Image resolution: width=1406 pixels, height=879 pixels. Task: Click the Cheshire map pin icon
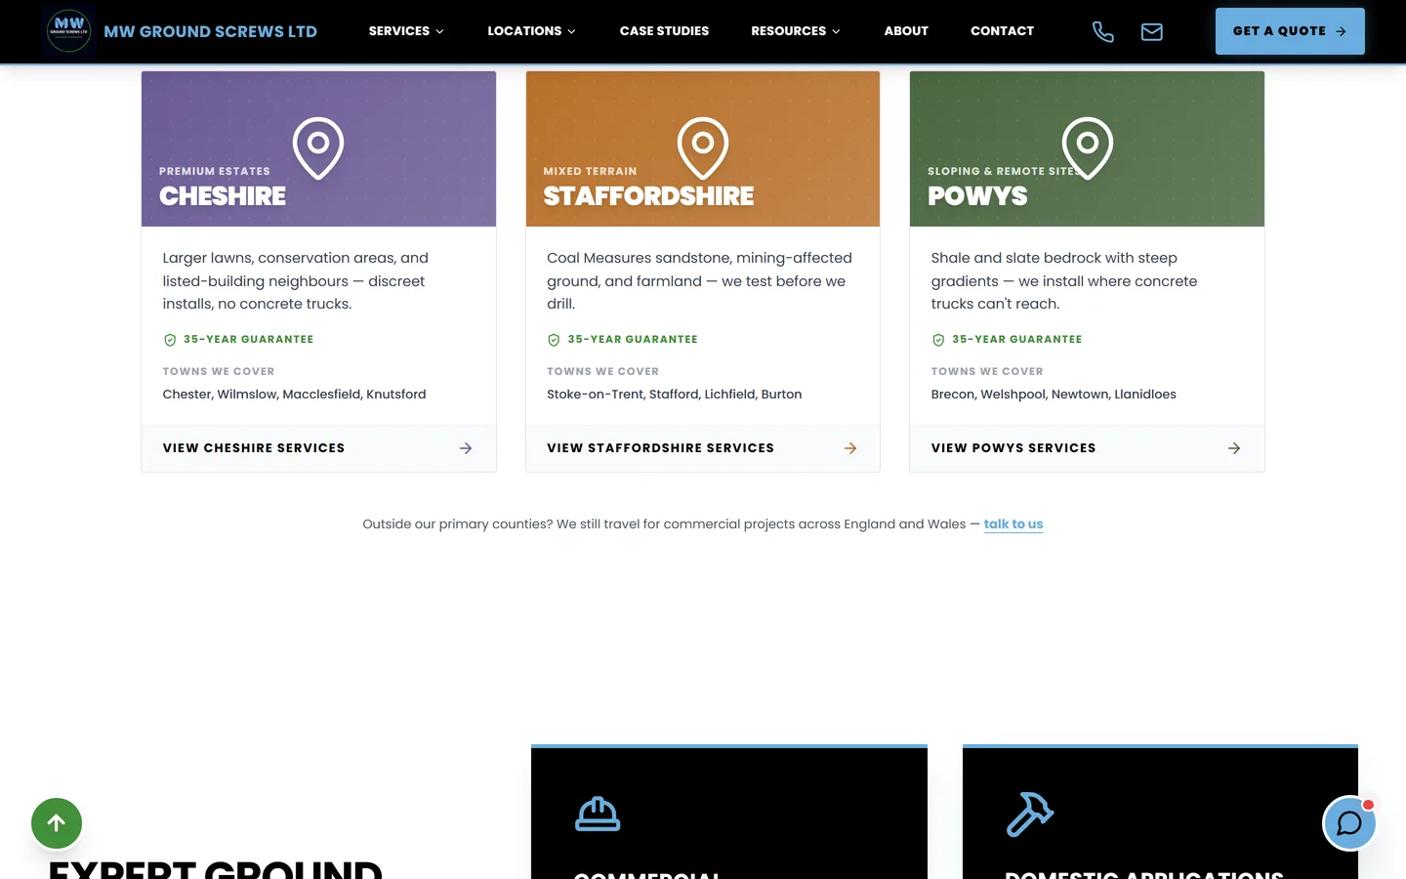point(318,148)
